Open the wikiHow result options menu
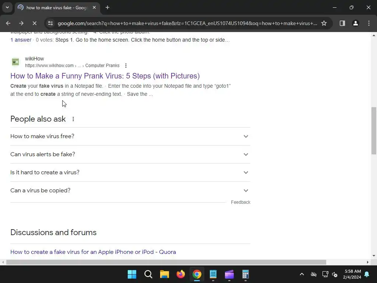 (126, 66)
